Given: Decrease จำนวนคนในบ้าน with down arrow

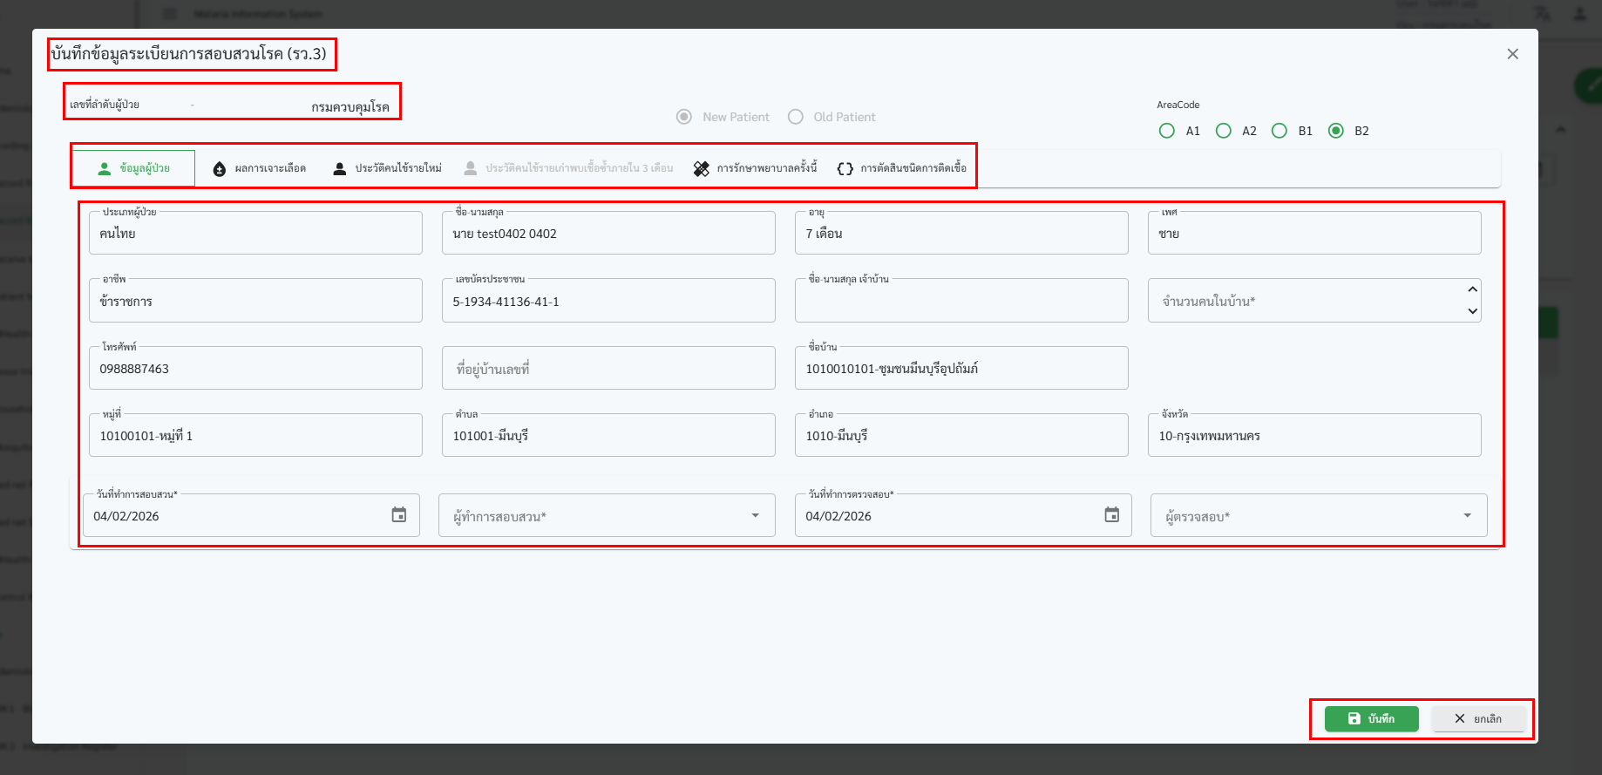Looking at the screenshot, I should click(x=1472, y=311).
